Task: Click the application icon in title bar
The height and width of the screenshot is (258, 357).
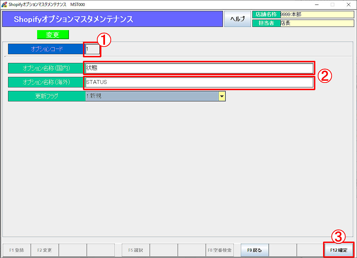Action: (x=4, y=5)
